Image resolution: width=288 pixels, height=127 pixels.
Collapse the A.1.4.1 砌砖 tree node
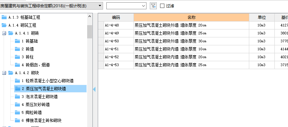pos(4,33)
